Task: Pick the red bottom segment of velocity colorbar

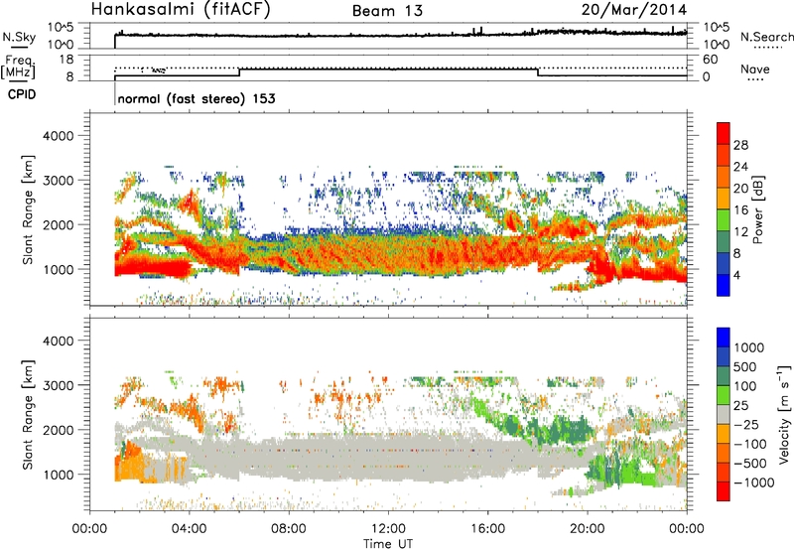Action: [724, 491]
